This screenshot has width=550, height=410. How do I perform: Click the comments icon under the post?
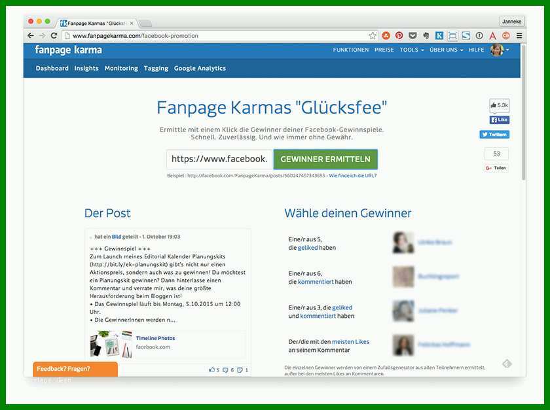(x=225, y=369)
